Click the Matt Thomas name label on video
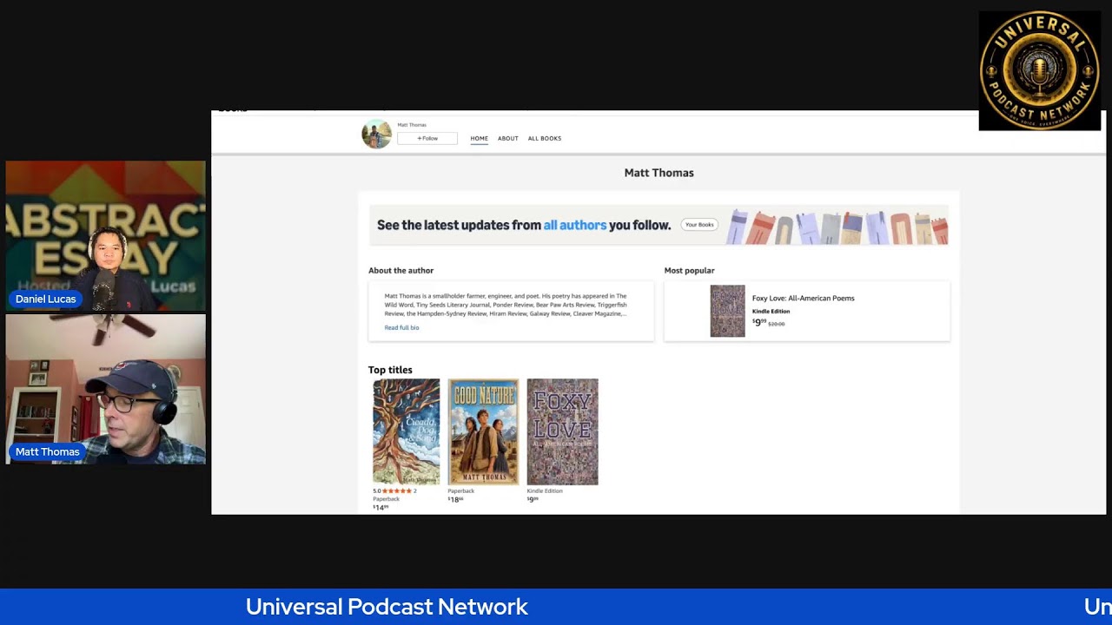Viewport: 1112px width, 625px height. 48,451
